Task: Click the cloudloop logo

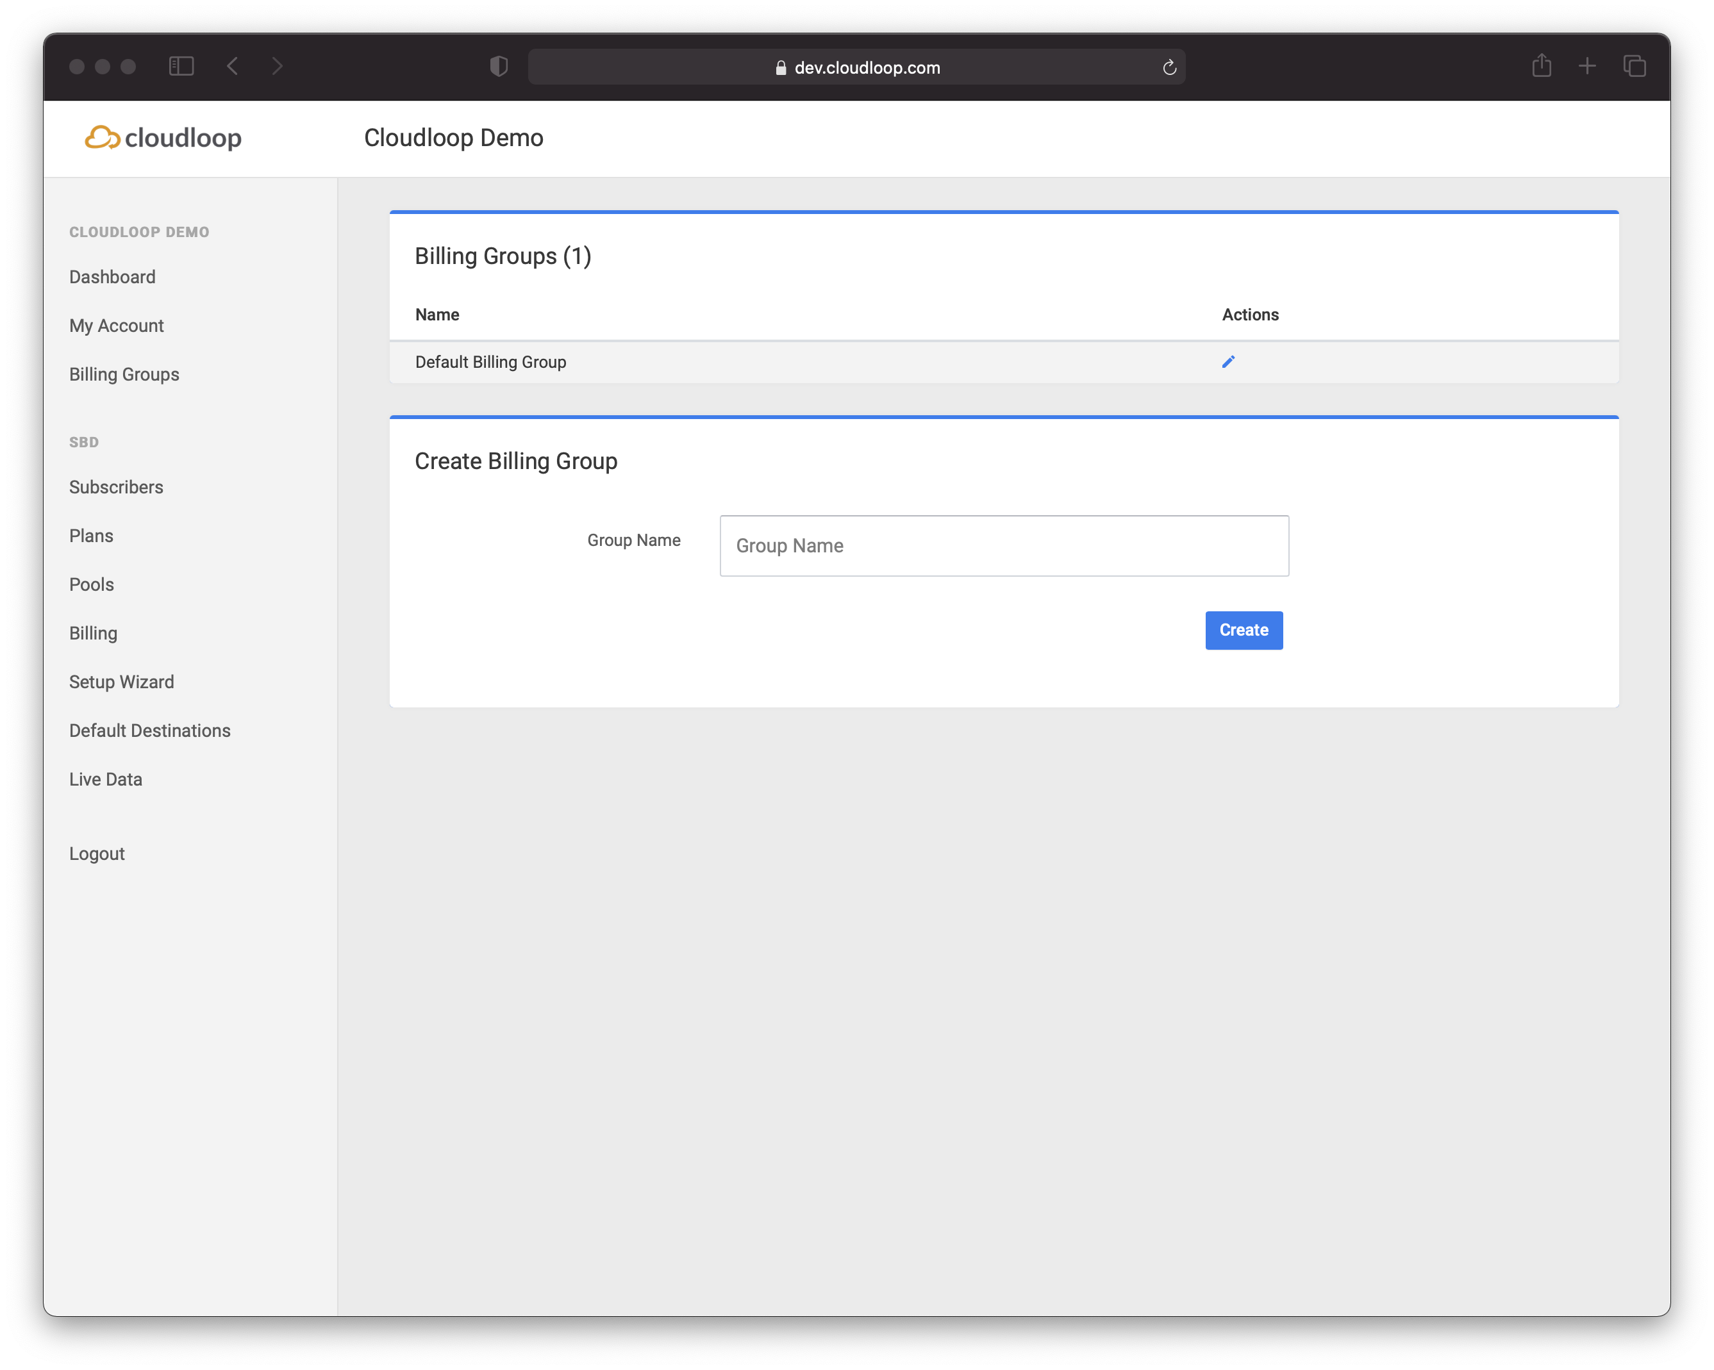Action: [163, 138]
